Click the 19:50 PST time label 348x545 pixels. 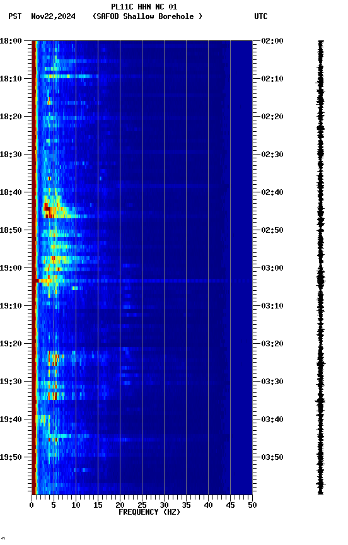point(11,457)
